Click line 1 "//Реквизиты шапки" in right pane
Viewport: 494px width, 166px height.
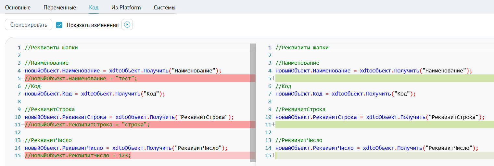(x=302, y=48)
